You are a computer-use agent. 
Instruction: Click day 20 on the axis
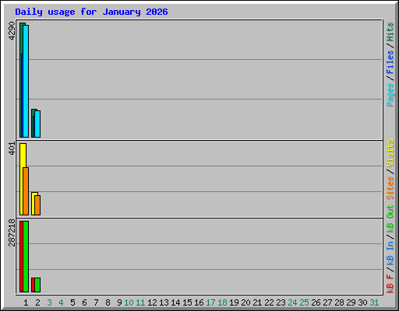245,302
